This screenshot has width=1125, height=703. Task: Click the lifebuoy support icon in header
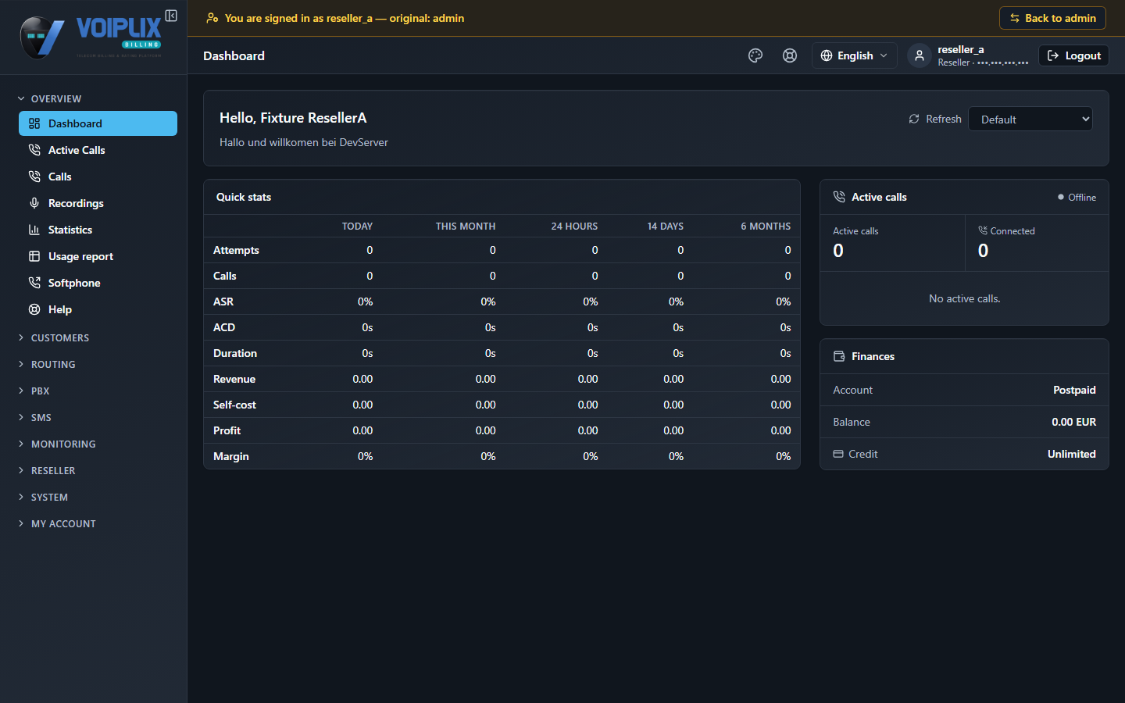790,55
